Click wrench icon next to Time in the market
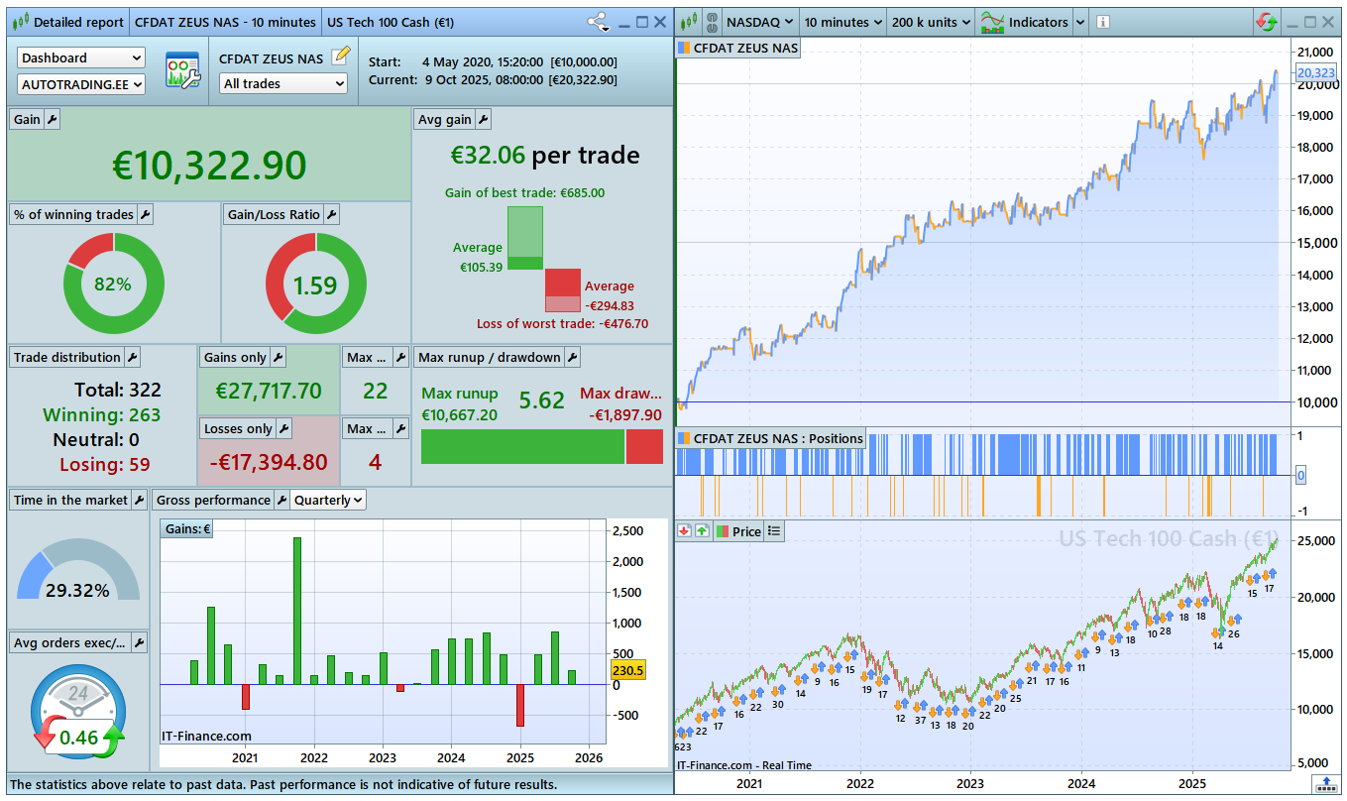 [x=139, y=500]
